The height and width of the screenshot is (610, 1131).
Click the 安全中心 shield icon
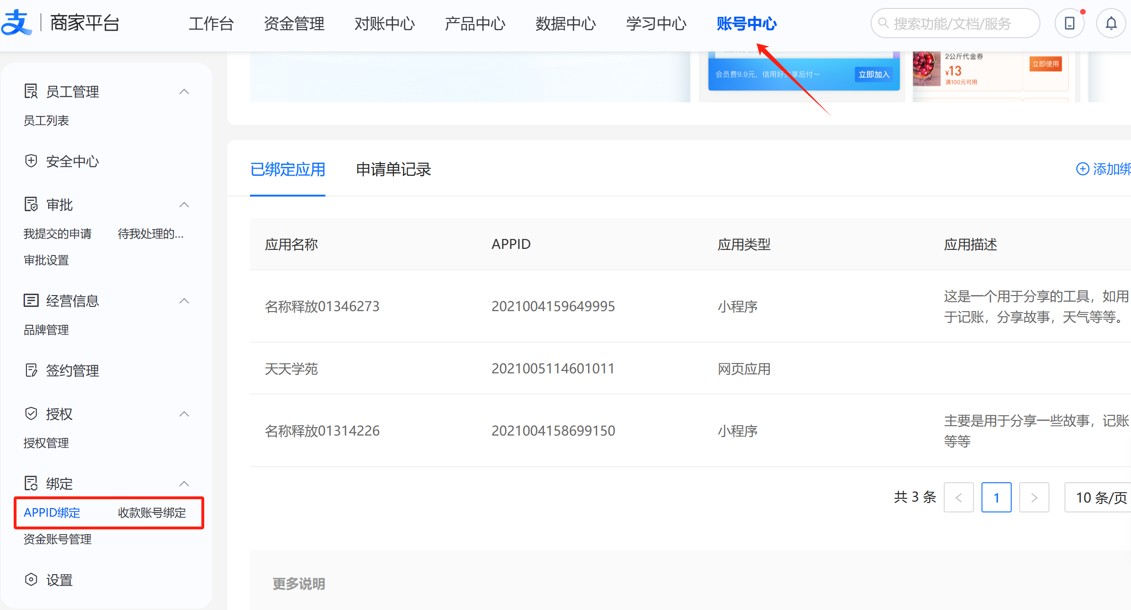coord(31,161)
